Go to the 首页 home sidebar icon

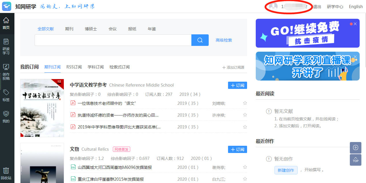tap(6, 23)
